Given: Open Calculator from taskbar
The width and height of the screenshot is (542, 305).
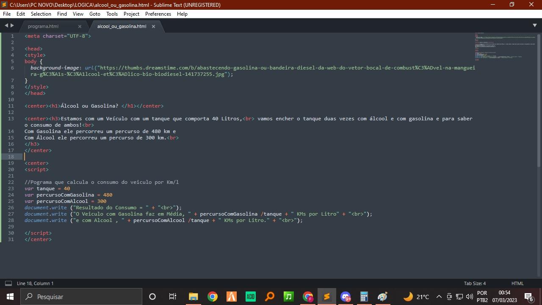Looking at the screenshot, I should coord(364,297).
